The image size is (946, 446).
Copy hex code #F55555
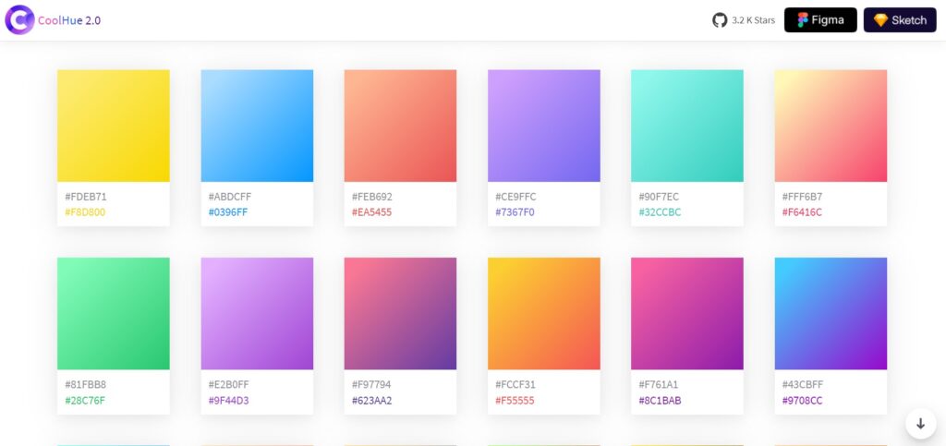pyautogui.click(x=515, y=400)
